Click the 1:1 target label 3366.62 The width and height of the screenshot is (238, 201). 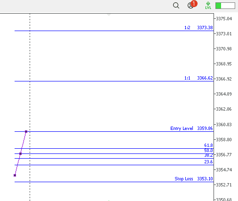(198, 78)
